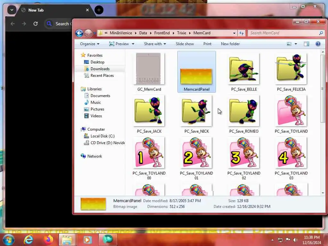Click FrontEnd in the address breadcrumb
The image size is (328, 246).
point(162,33)
